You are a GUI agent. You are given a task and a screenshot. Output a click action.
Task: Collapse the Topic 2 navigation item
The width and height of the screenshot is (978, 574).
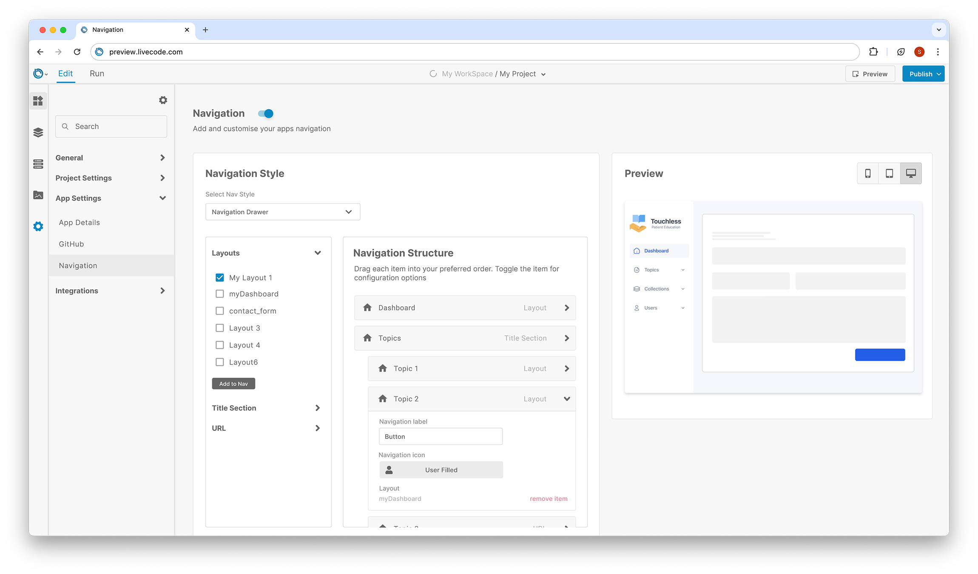566,399
